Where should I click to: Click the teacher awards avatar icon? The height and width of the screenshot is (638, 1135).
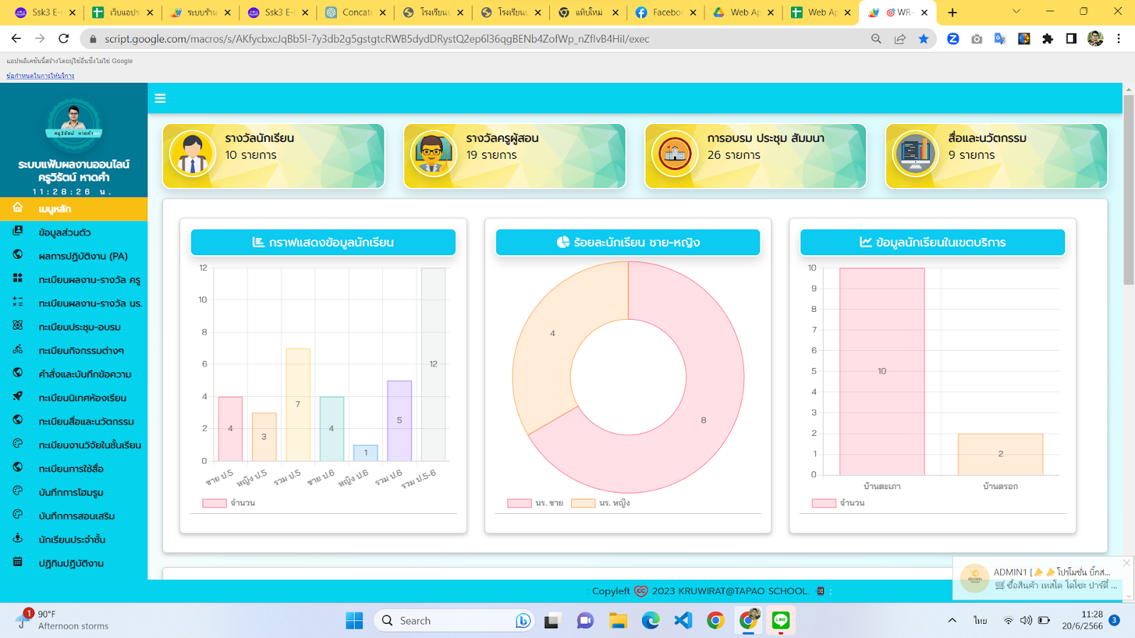tap(433, 154)
